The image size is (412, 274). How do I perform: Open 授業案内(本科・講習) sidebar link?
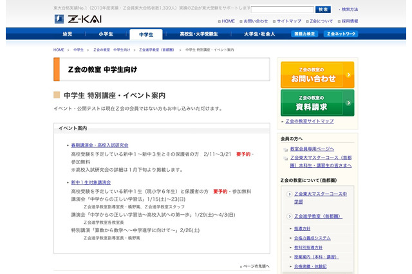[x=316, y=257]
